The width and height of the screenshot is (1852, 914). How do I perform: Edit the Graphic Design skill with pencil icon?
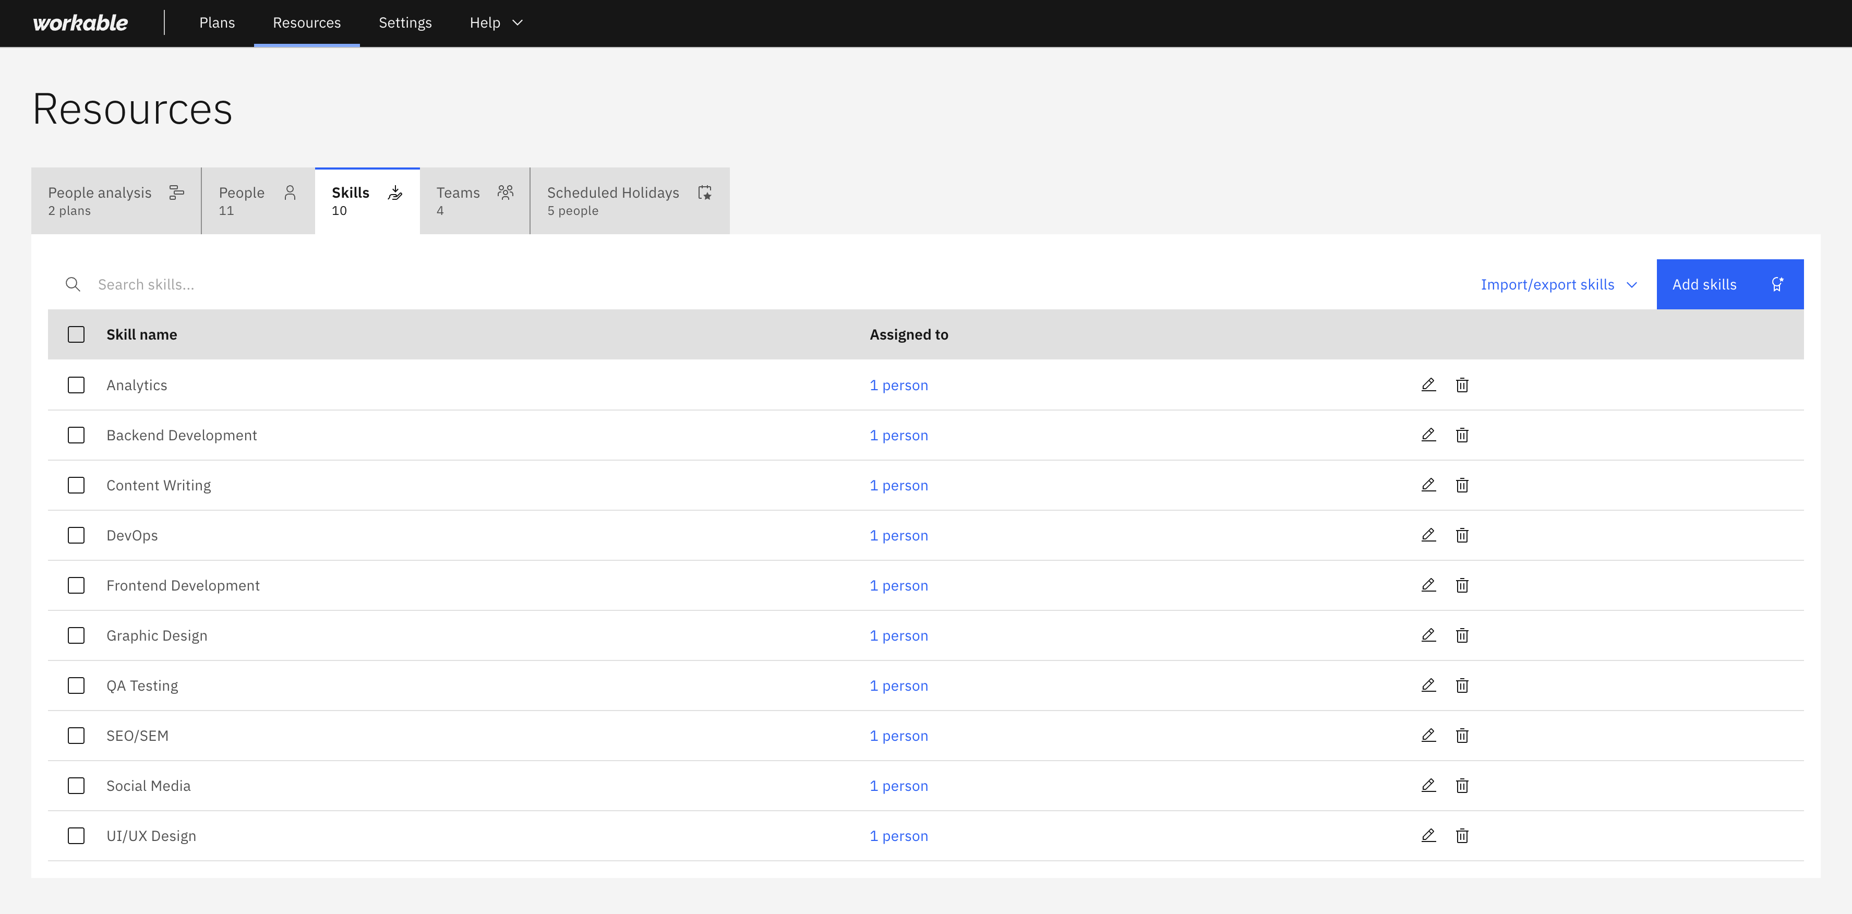tap(1428, 635)
